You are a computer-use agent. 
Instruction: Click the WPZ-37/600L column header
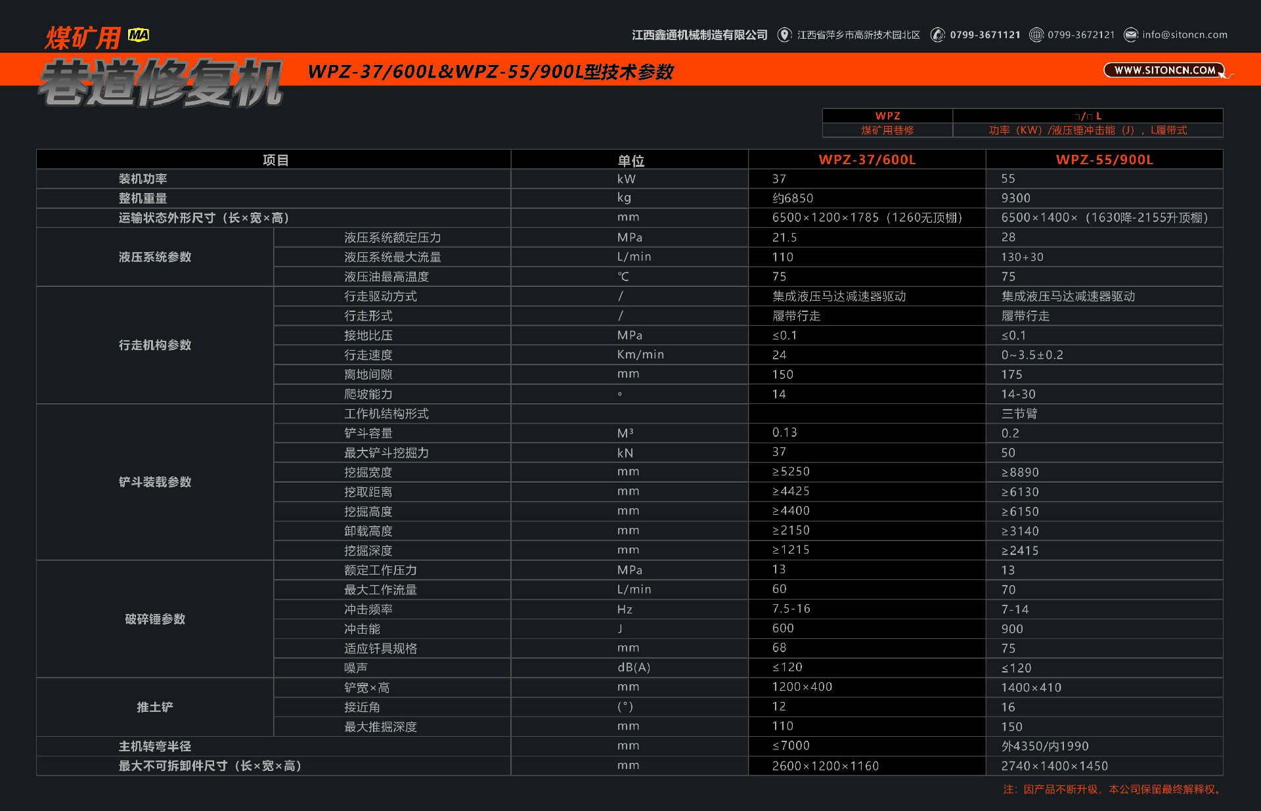point(881,157)
